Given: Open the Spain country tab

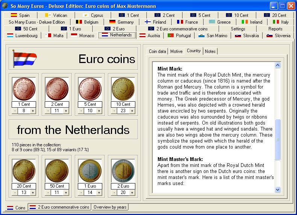Looking at the screenshot, I should pyautogui.click(x=20, y=15).
